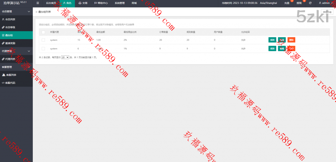The height and width of the screenshot is (162, 336).
Task: Collapse the 代理管理 sidebar section
Action: coord(16,51)
